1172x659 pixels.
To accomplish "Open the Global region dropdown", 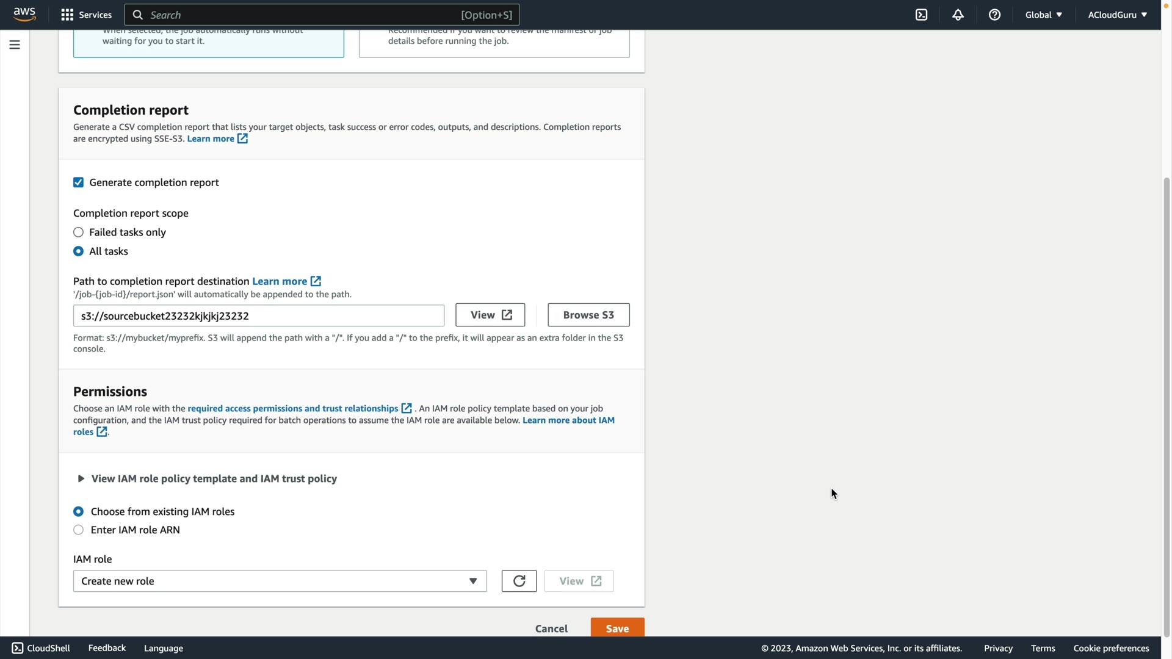I will pos(1043,15).
